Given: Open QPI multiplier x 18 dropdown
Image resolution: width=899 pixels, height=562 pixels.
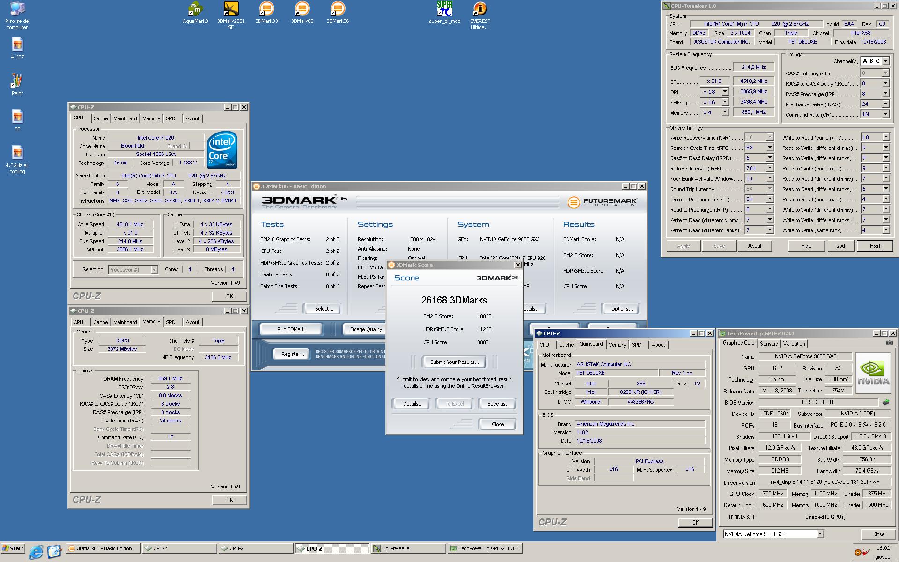Looking at the screenshot, I should pos(725,92).
